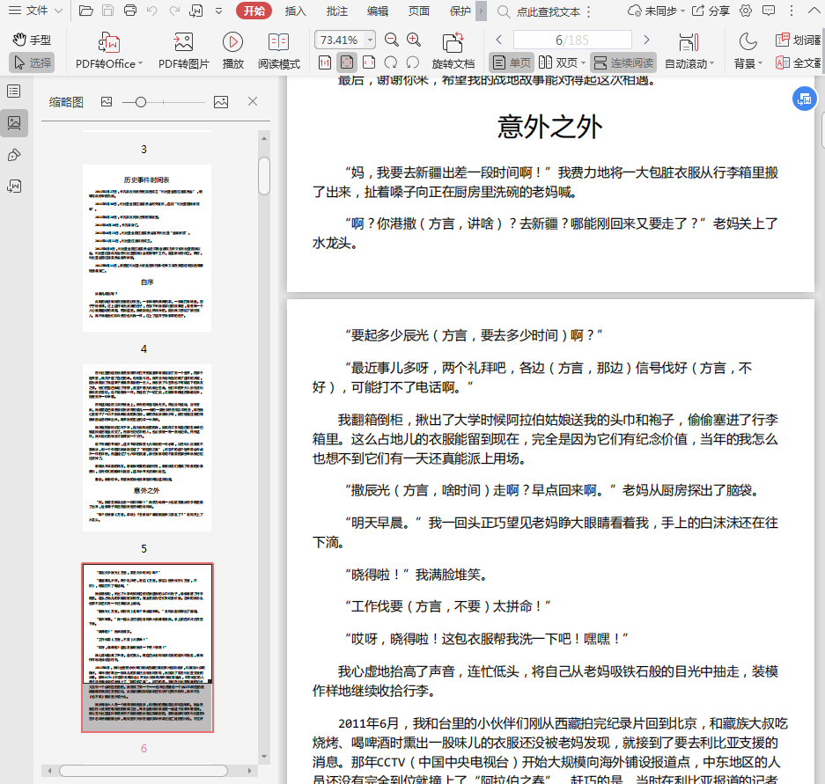Click the 旋转文档 rotate document button
The image size is (825, 784).
click(453, 50)
